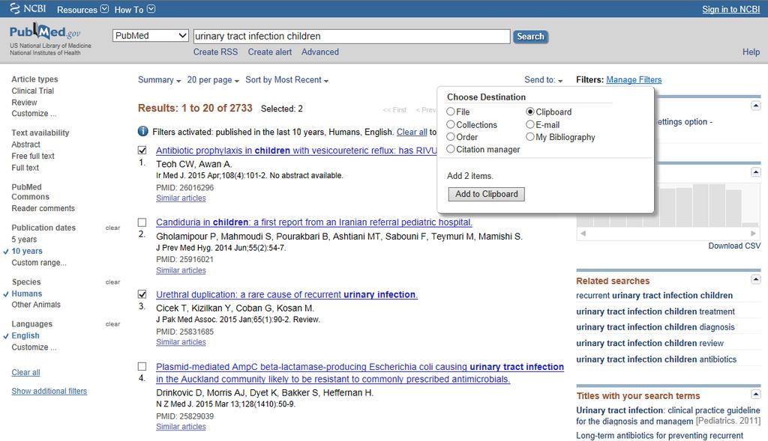Collapse the results-by-year chart panel

click(756, 172)
